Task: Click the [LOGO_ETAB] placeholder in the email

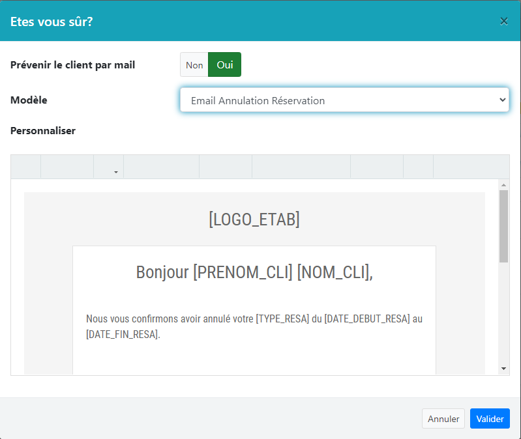Action: click(254, 219)
